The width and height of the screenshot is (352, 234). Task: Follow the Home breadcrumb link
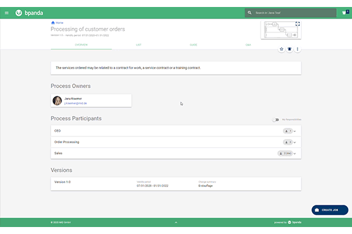[x=60, y=23]
